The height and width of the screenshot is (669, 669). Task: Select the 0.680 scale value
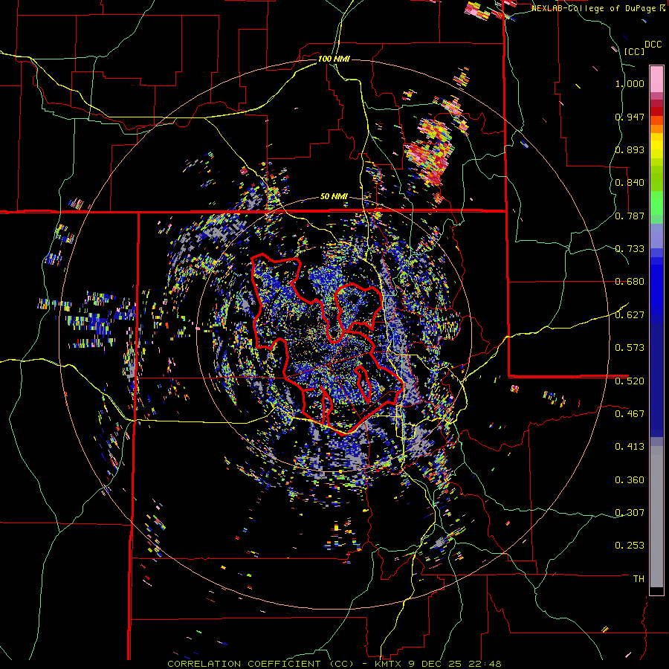[x=630, y=282]
